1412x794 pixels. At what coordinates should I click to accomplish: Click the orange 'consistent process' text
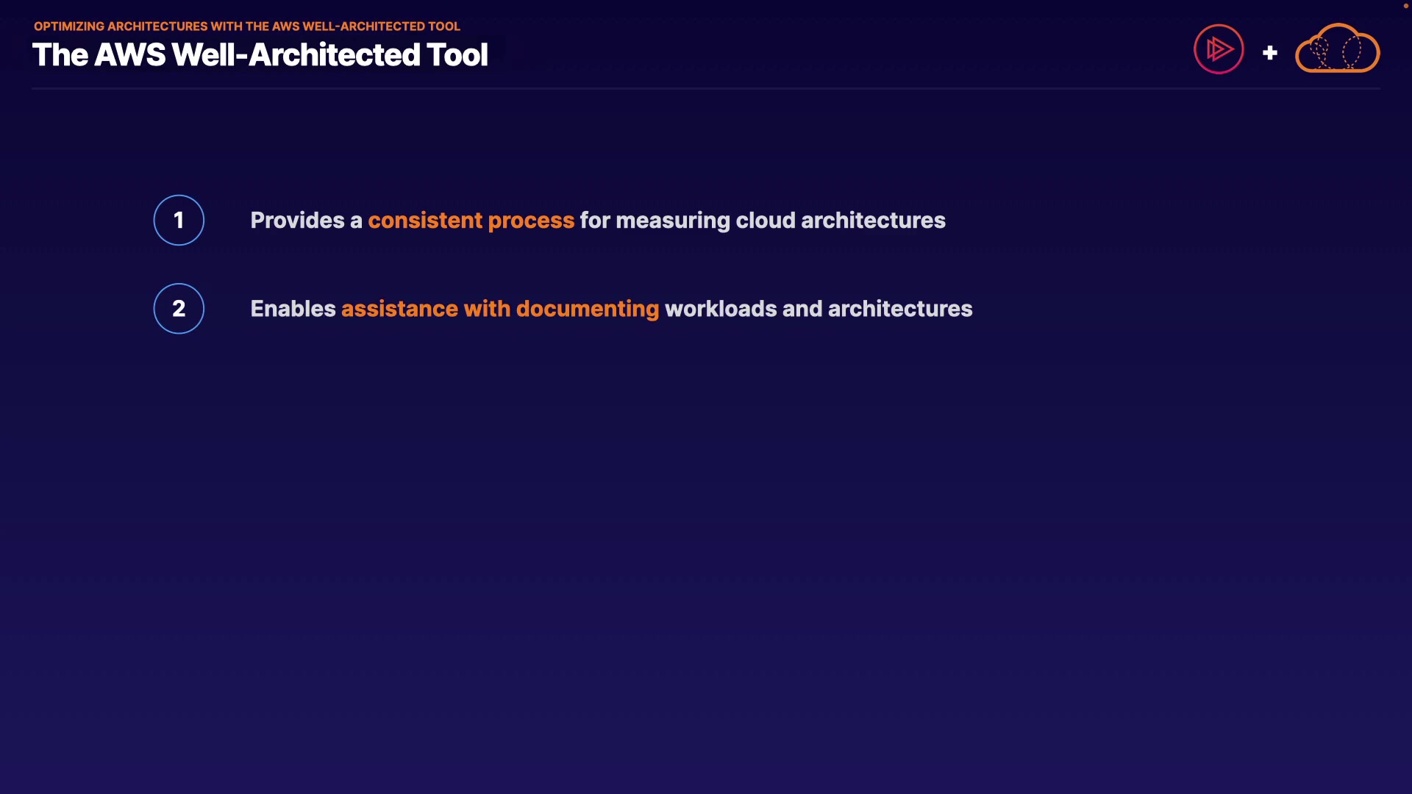pos(471,221)
